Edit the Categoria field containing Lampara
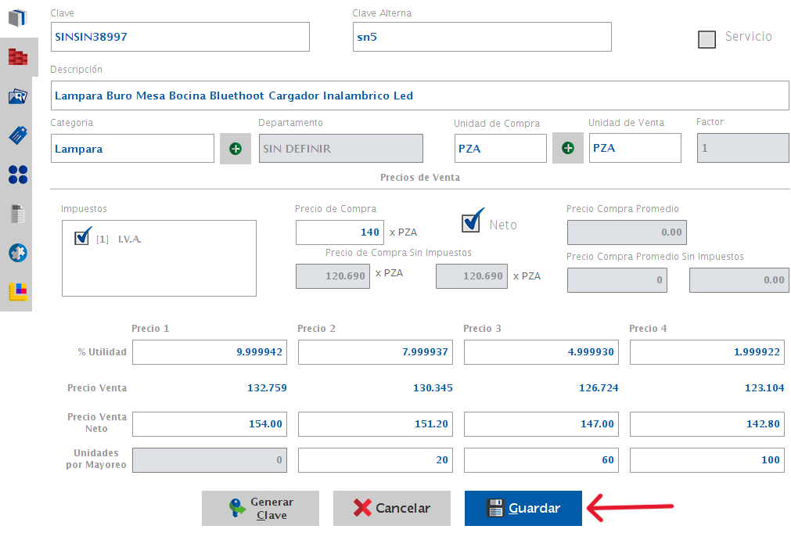This screenshot has width=791, height=533. click(133, 149)
